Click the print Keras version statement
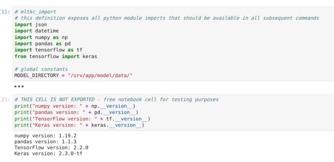The image size is (334, 162). [80, 125]
